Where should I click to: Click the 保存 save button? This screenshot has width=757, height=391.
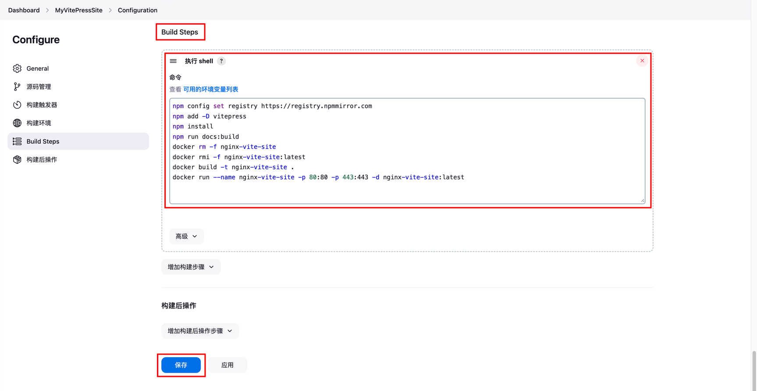click(x=181, y=365)
